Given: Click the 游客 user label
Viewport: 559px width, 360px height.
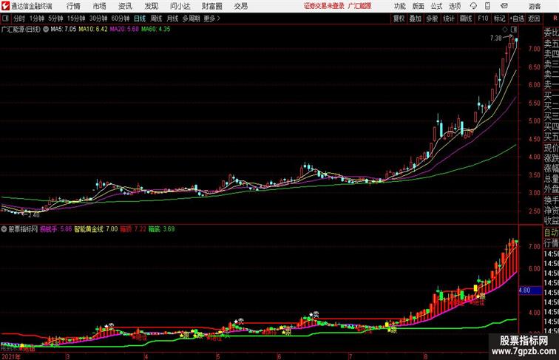Looking at the screenshot, I should pos(535,6).
